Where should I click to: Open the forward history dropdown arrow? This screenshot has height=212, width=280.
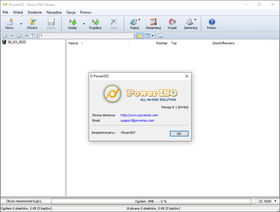point(26,36)
